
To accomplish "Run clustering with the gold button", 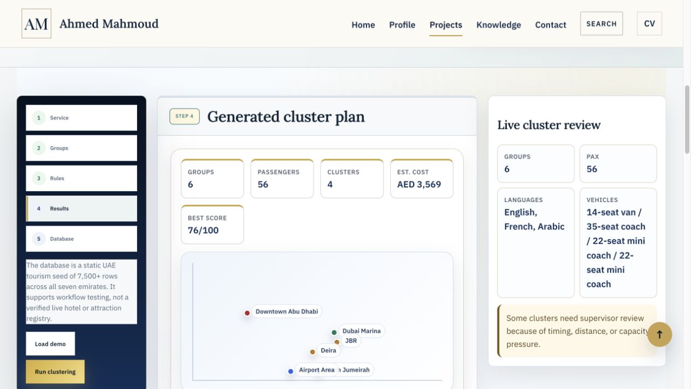I will click(x=55, y=372).
